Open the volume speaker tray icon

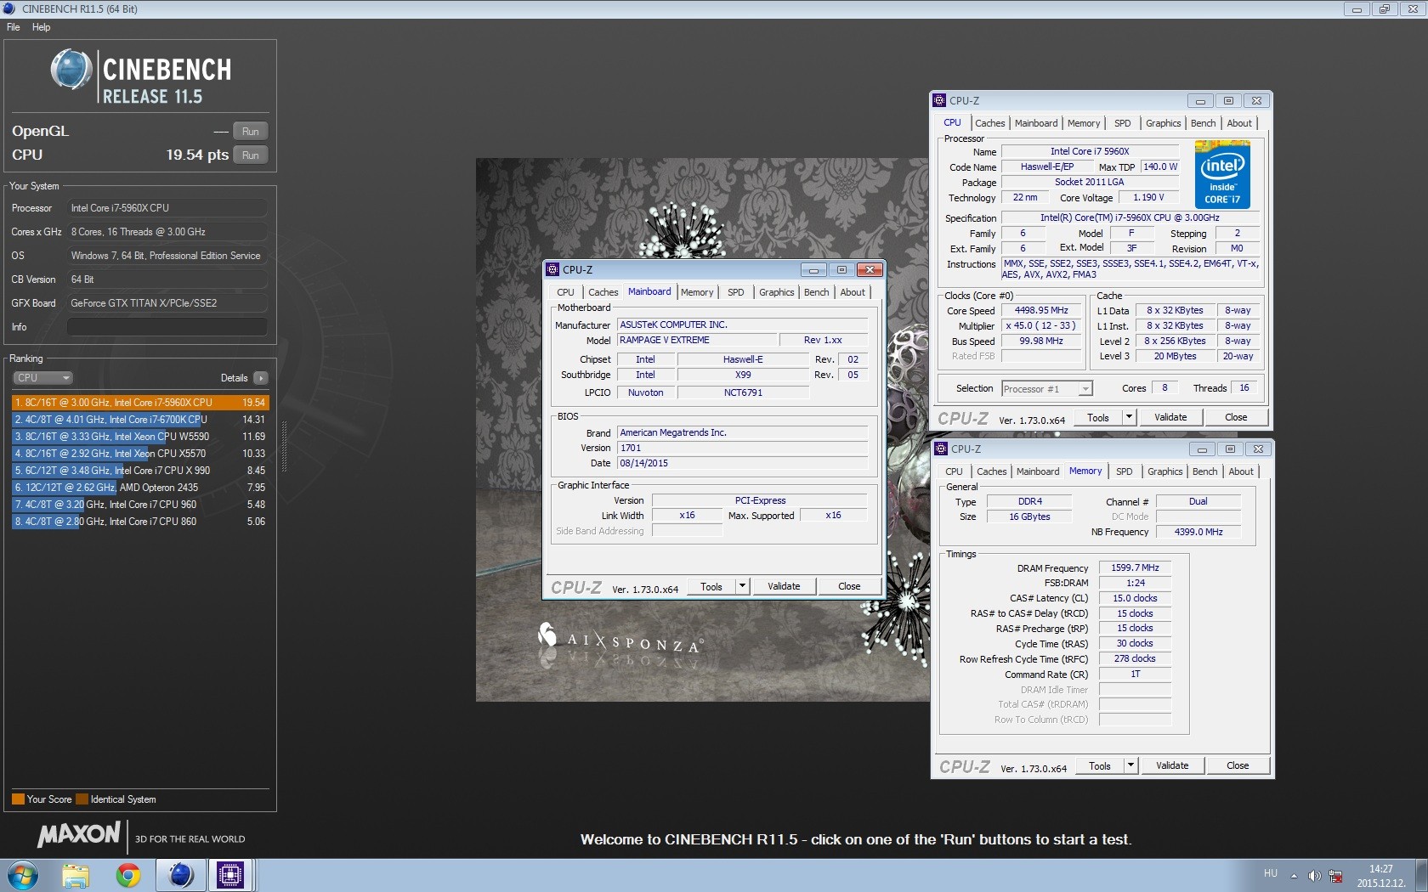1314,875
